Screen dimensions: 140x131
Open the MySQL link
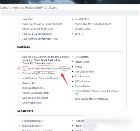[79, 67]
